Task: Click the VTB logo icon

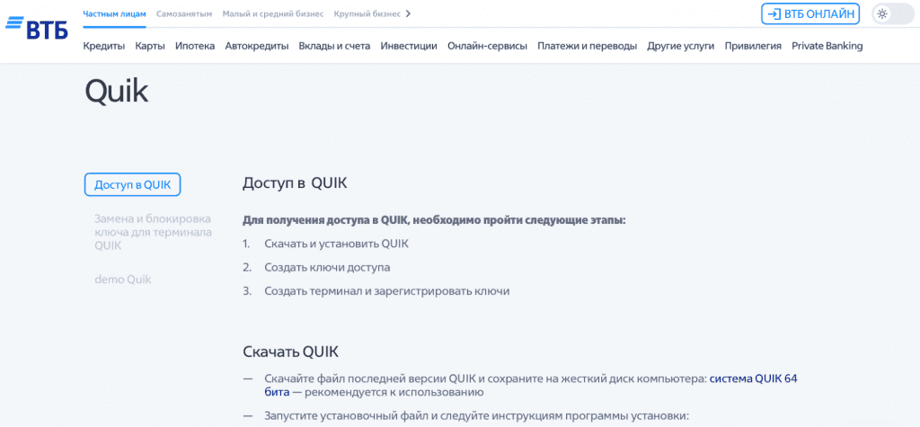Action: (x=36, y=29)
